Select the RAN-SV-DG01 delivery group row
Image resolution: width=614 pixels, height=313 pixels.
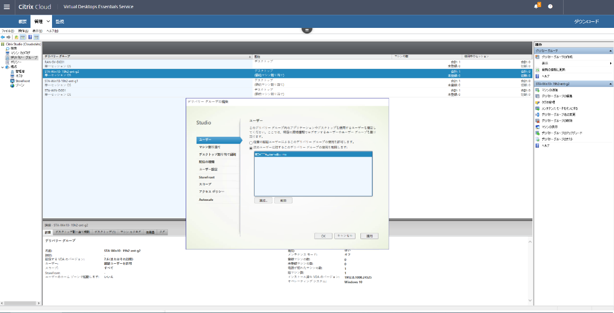(x=288, y=64)
